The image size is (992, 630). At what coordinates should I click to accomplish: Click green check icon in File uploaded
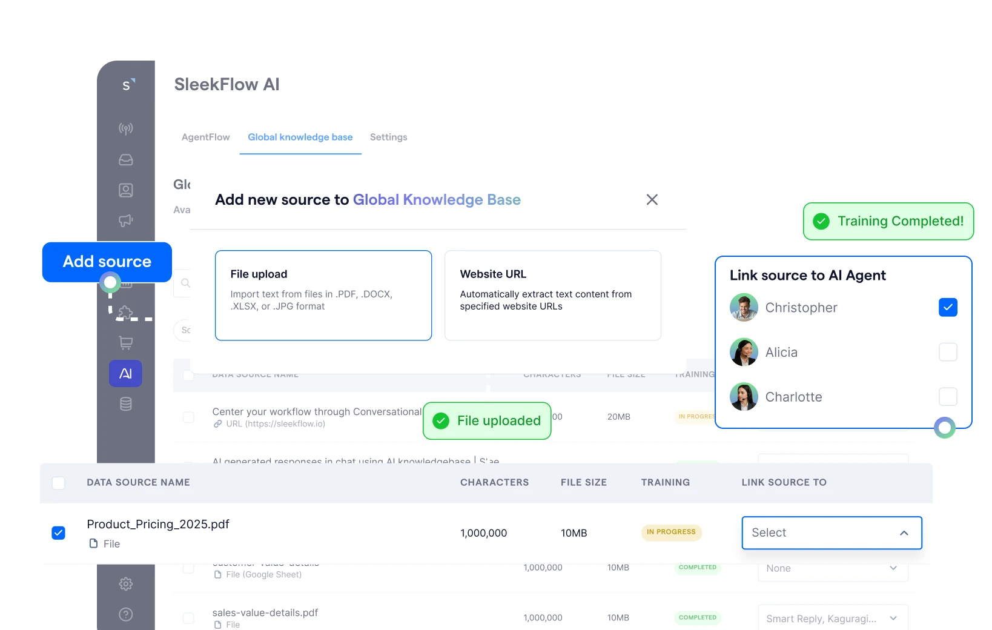pyautogui.click(x=441, y=421)
